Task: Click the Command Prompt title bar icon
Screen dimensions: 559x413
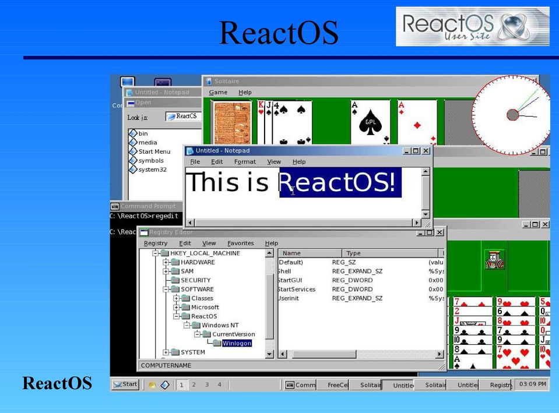Action: [115, 206]
